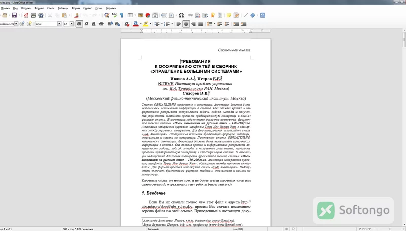This screenshot has width=406, height=231.
Task: Toggle superscript formatting
Action: (110, 24)
